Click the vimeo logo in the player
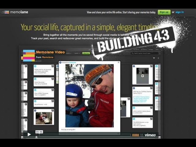The image size is (196, 147). [x=150, y=135]
